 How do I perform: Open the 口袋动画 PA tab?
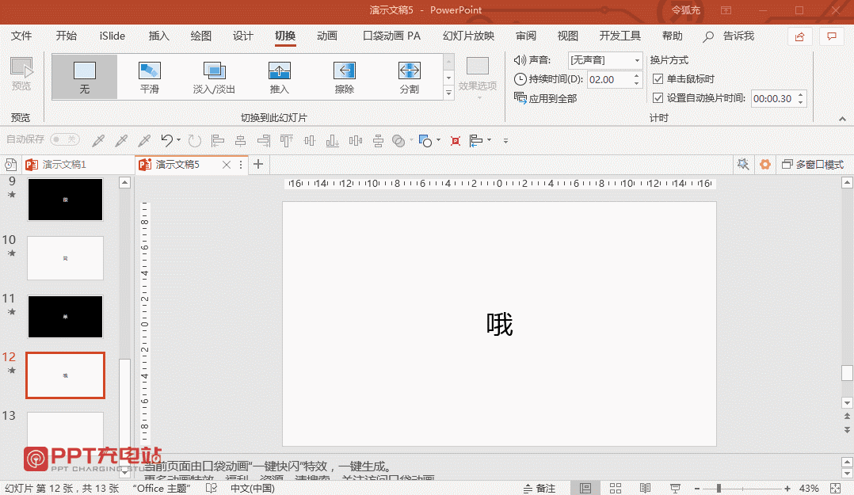[391, 36]
